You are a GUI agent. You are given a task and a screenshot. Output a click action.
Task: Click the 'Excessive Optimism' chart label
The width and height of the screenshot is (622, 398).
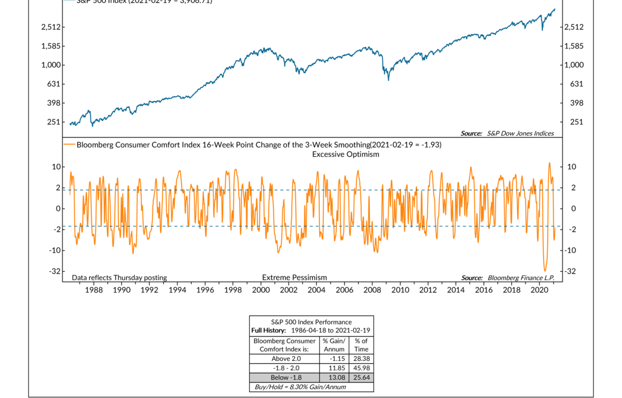(x=346, y=154)
